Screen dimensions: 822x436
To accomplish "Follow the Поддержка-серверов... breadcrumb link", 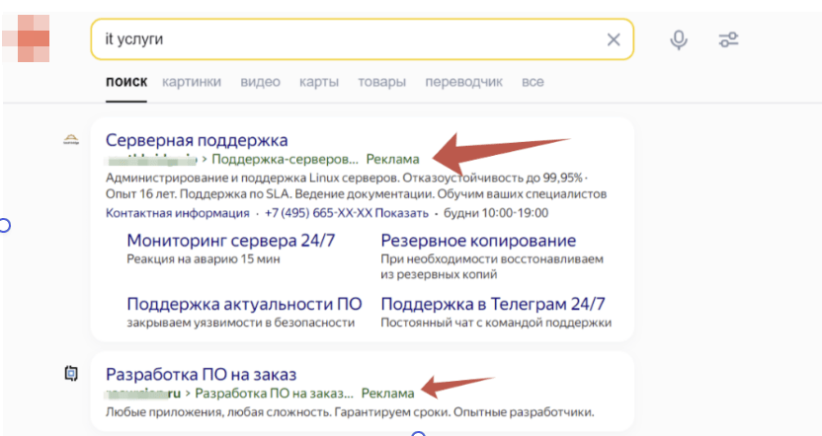I will 285,159.
